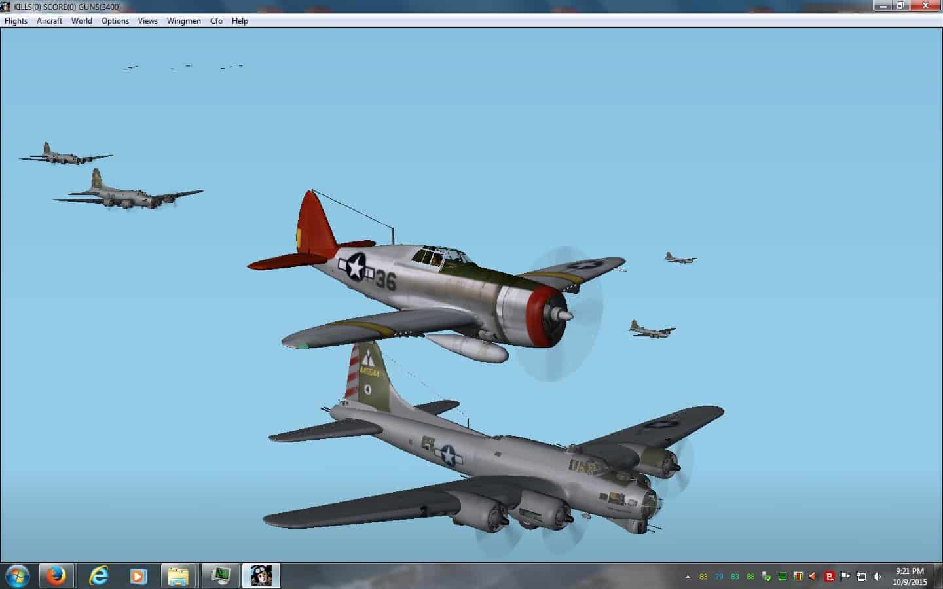
Task: Open the Wingmen menu
Action: pyautogui.click(x=183, y=21)
